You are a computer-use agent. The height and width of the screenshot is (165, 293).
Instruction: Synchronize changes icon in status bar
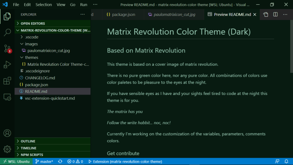(60, 161)
